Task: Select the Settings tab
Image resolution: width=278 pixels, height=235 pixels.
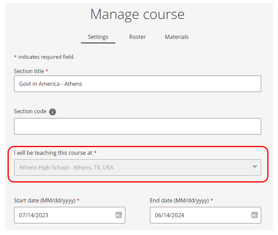Action: click(98, 37)
